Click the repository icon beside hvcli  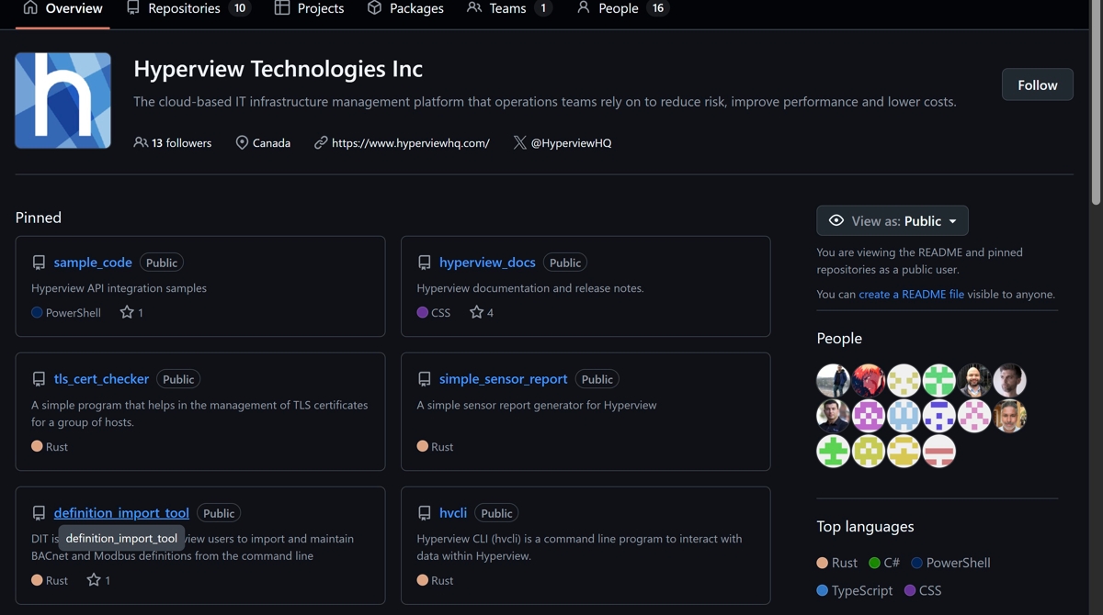[424, 513]
